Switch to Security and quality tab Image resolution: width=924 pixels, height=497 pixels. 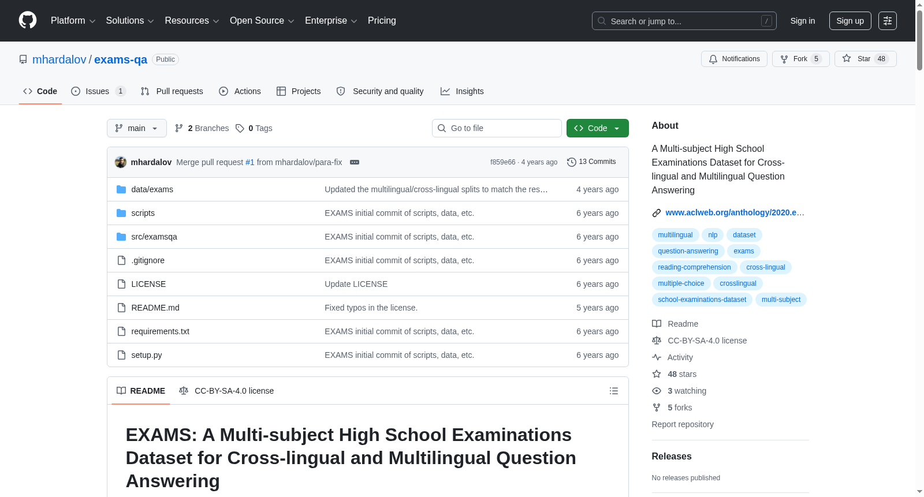pos(380,91)
